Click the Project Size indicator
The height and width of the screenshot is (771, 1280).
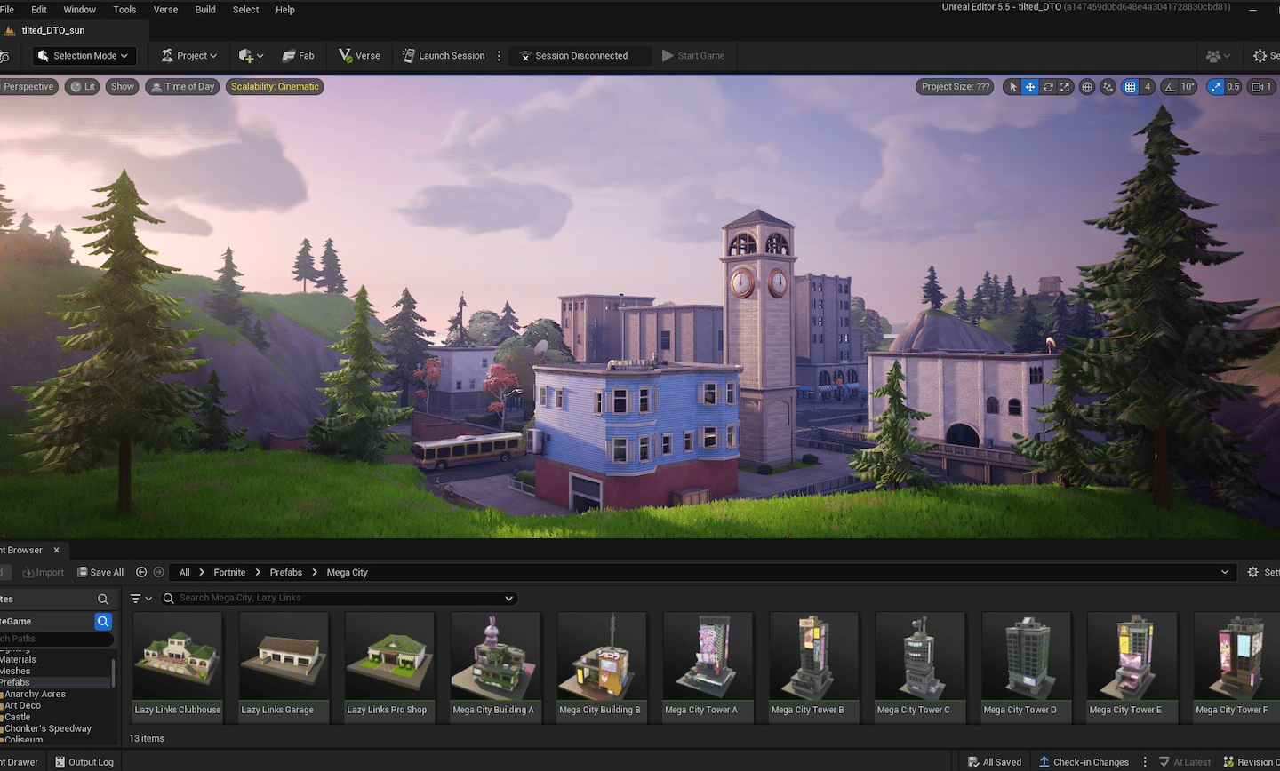[x=955, y=87]
